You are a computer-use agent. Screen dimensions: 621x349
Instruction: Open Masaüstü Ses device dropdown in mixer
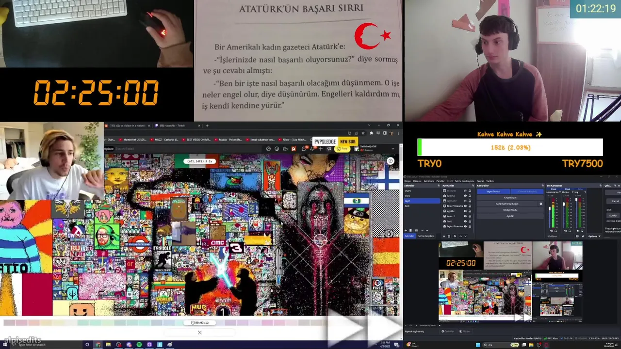[x=560, y=192]
